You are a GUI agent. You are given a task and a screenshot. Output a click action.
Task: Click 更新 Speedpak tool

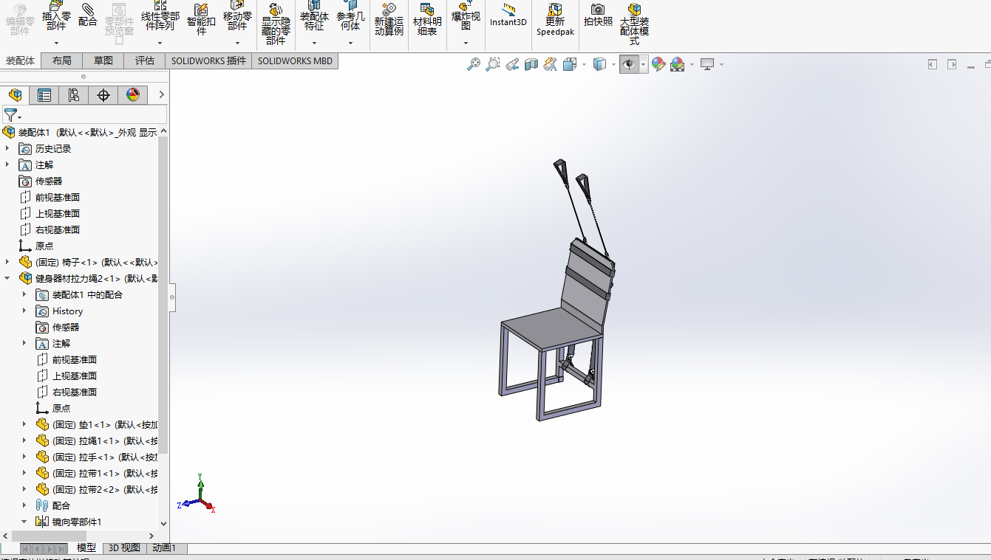(555, 20)
